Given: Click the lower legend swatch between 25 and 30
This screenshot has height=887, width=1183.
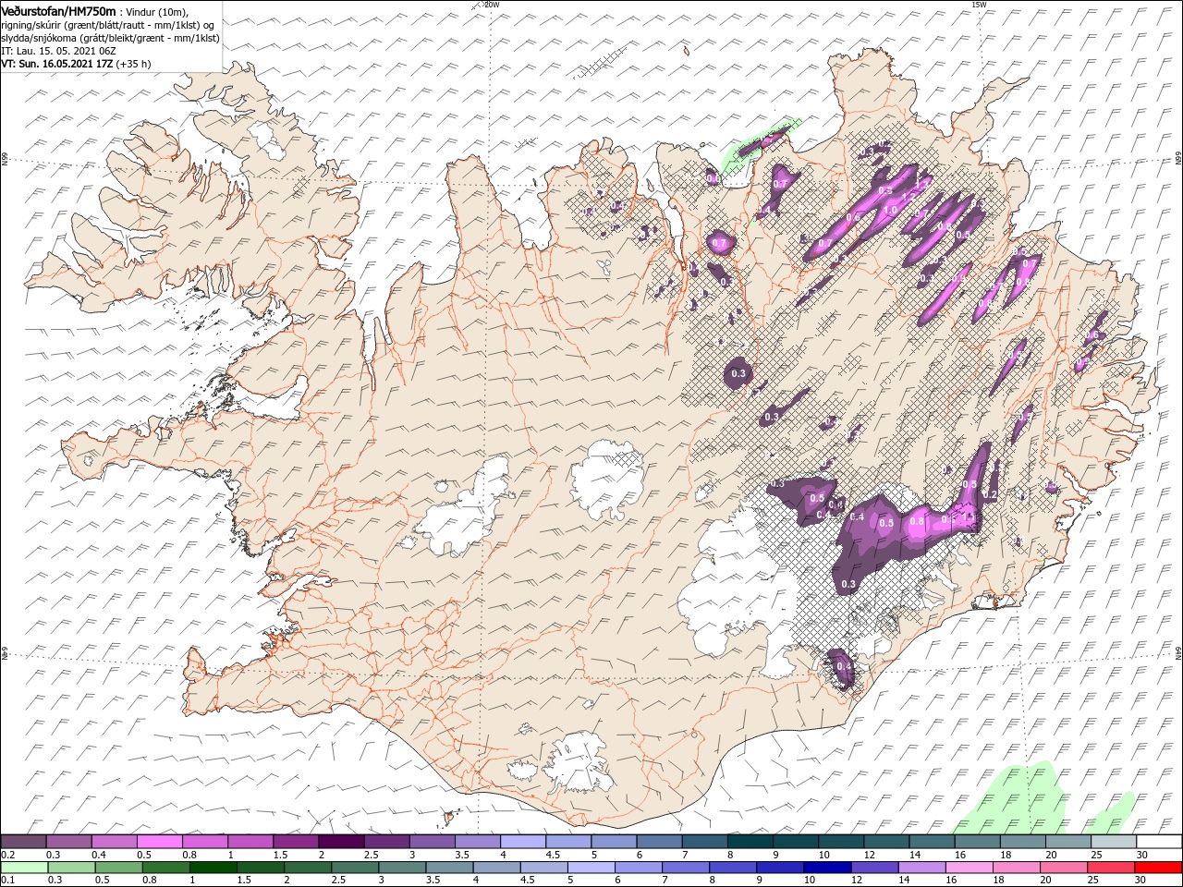Looking at the screenshot, I should click(1113, 868).
